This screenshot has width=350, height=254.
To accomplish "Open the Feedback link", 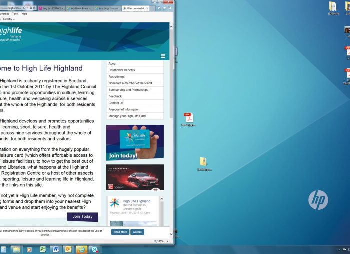I will click(135, 96).
